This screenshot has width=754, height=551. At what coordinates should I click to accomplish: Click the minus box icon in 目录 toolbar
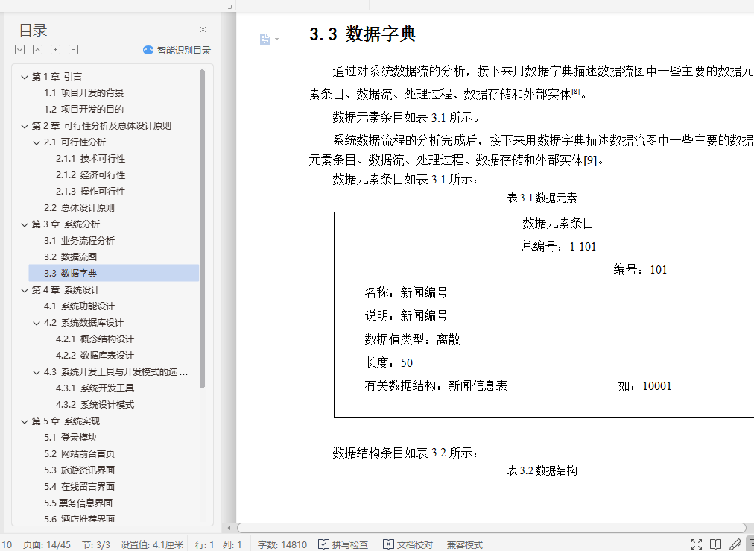click(x=74, y=49)
